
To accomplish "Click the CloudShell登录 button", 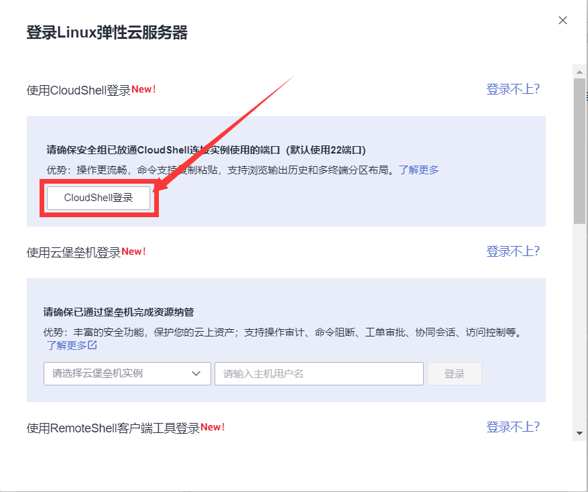I will click(99, 198).
